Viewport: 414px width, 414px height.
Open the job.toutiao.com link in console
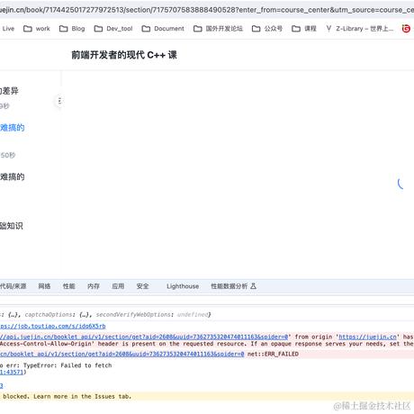53,326
